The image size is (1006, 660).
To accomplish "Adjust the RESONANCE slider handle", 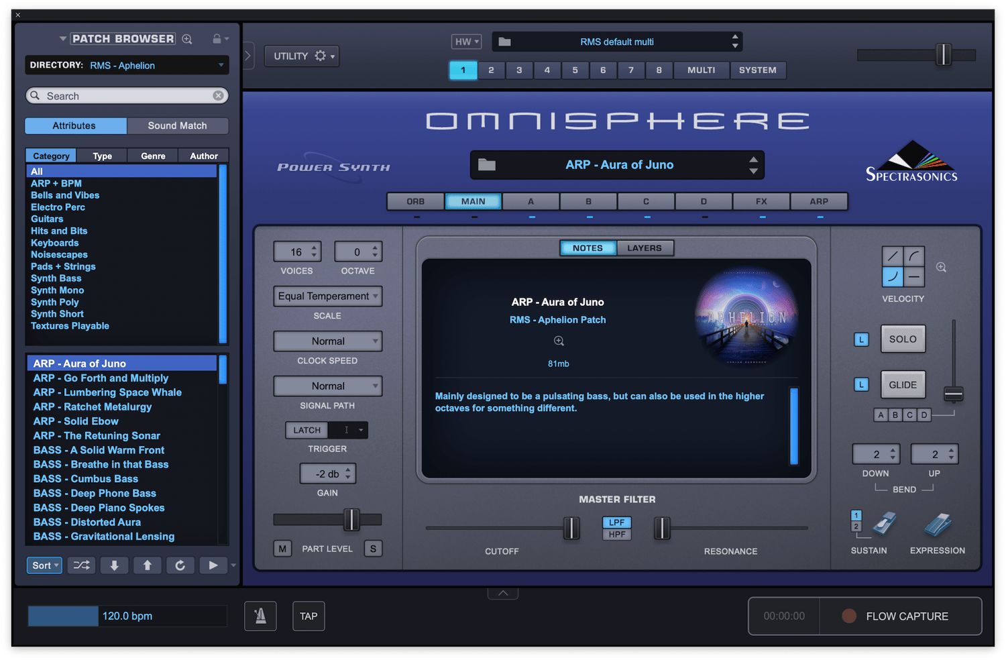I will pos(662,528).
